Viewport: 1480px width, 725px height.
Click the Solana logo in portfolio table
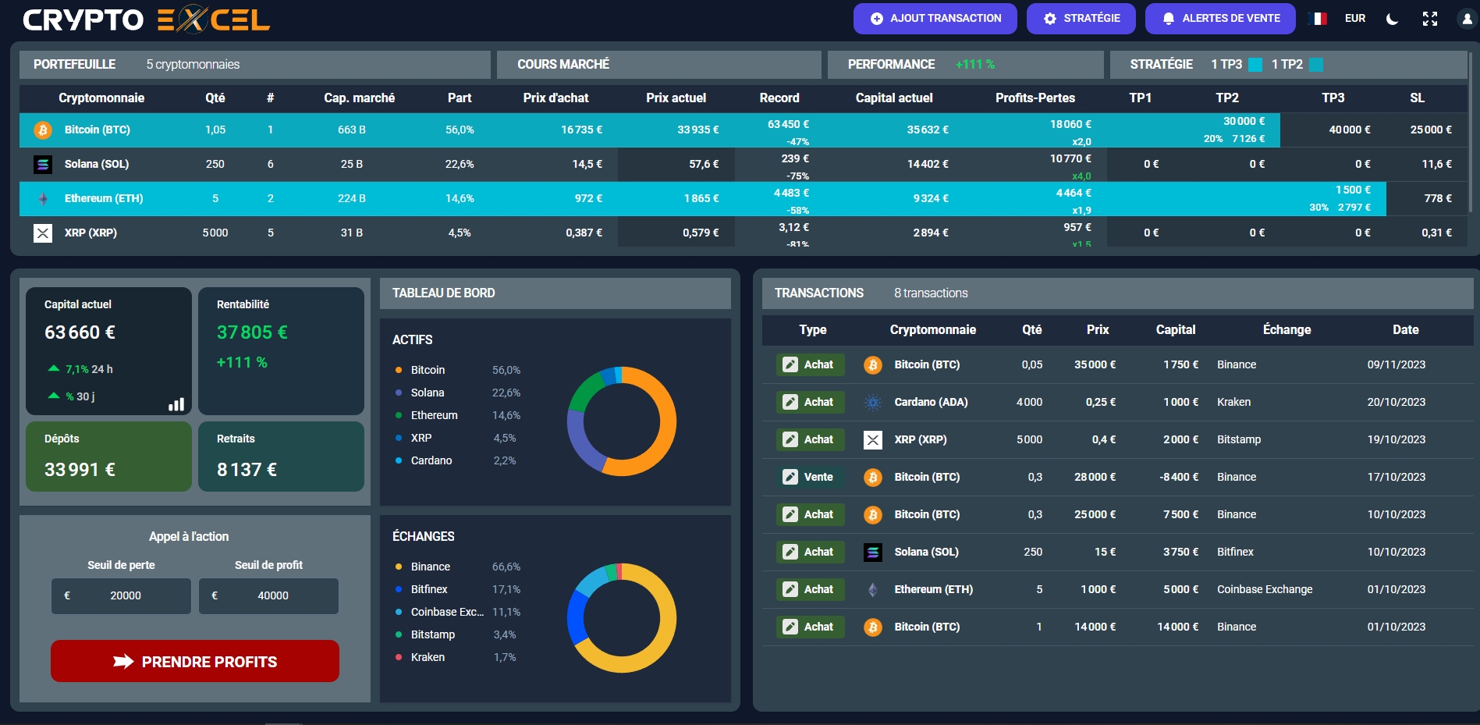point(43,165)
